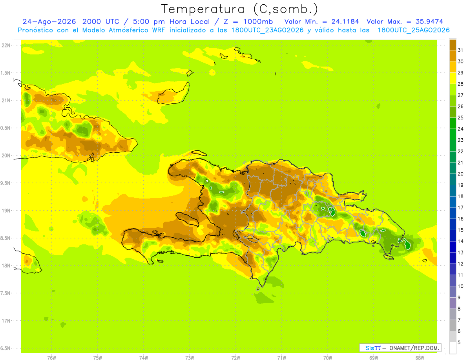Click the '71W' longitude label
Viewport: 471px width, 363px height.
click(281, 358)
